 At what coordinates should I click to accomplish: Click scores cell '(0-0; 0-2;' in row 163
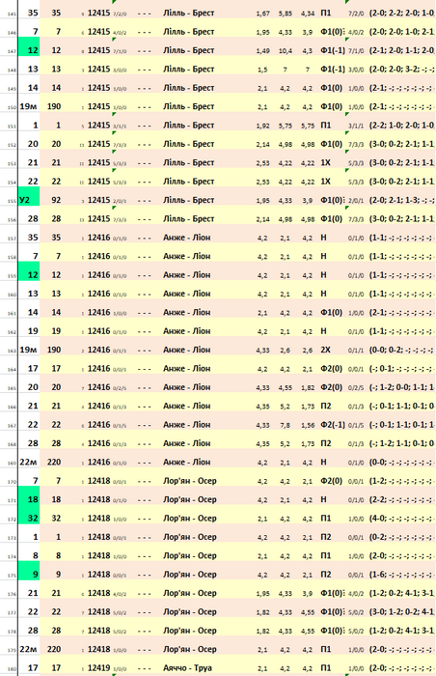402,350
